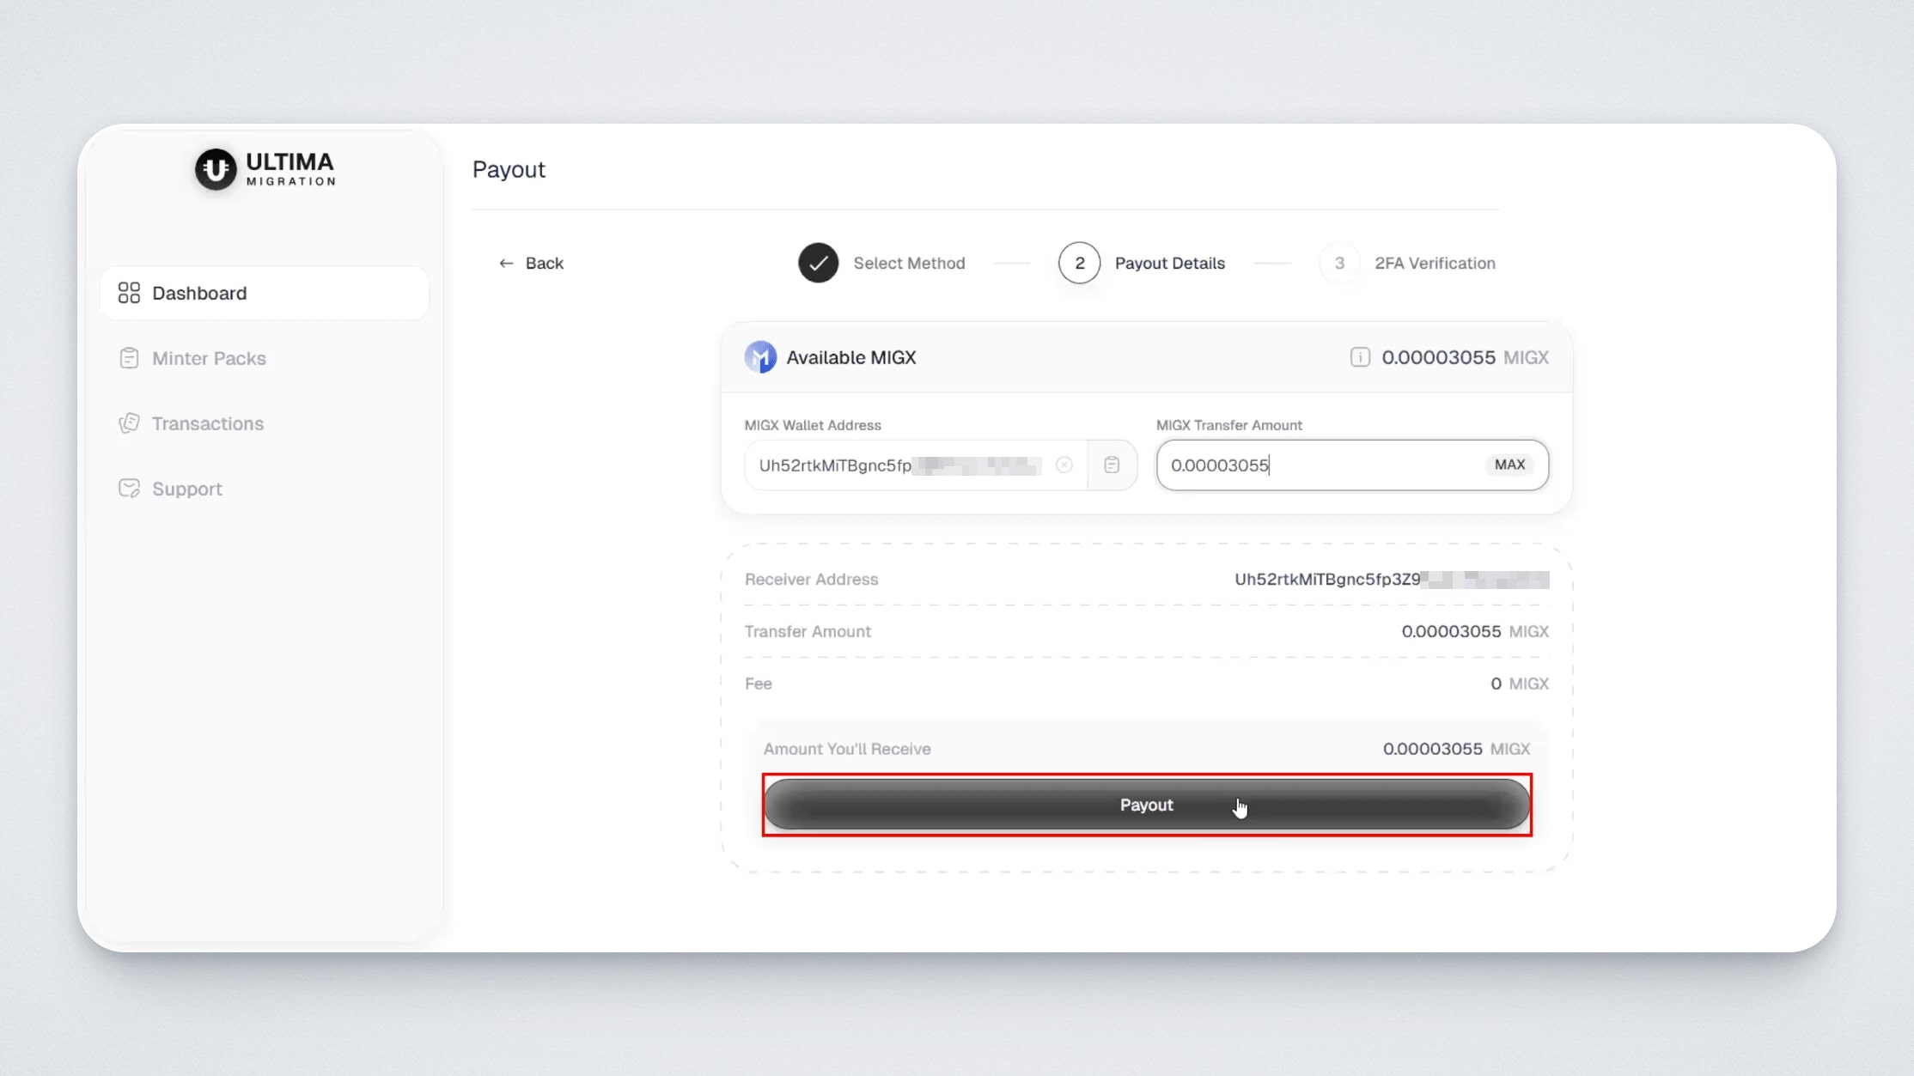This screenshot has width=1914, height=1076.
Task: Select the completed Select Method step
Action: coord(818,263)
